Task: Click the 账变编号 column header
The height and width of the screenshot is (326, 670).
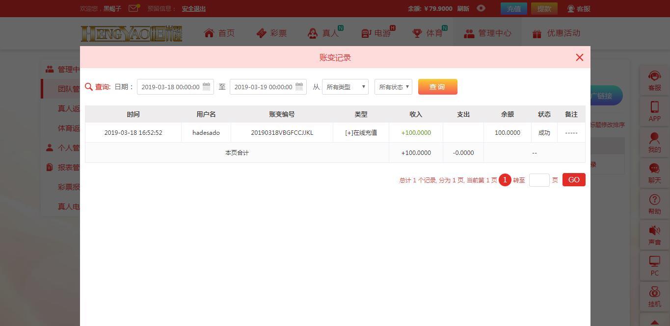Action: click(x=282, y=114)
